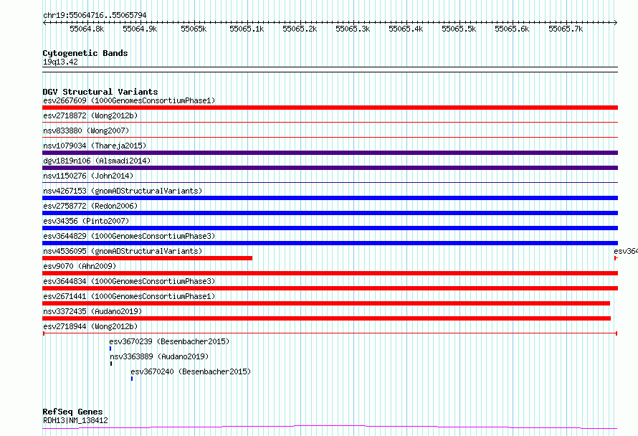Screen dimensions: 638x436
Task: Click the RefSeq Genes track title
Action: pyautogui.click(x=72, y=412)
